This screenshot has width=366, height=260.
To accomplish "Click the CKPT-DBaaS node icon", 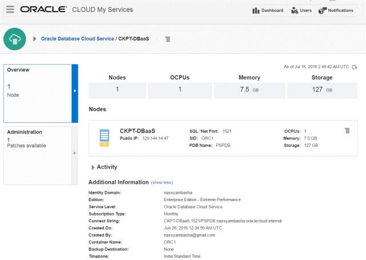I will pyautogui.click(x=104, y=138).
